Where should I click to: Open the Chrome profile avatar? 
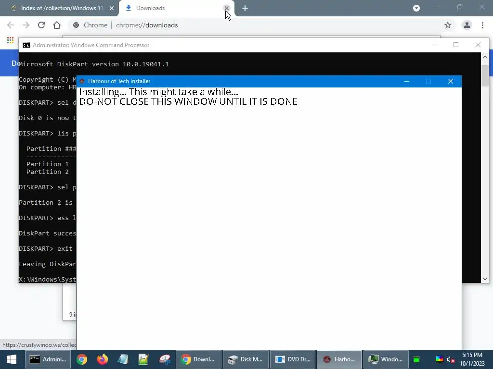(x=467, y=25)
